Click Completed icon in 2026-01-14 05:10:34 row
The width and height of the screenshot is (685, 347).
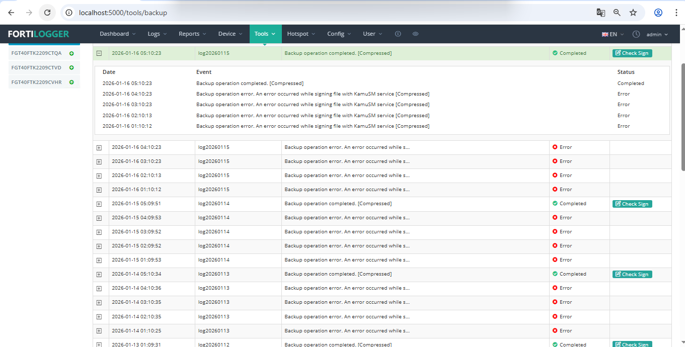[555, 274]
